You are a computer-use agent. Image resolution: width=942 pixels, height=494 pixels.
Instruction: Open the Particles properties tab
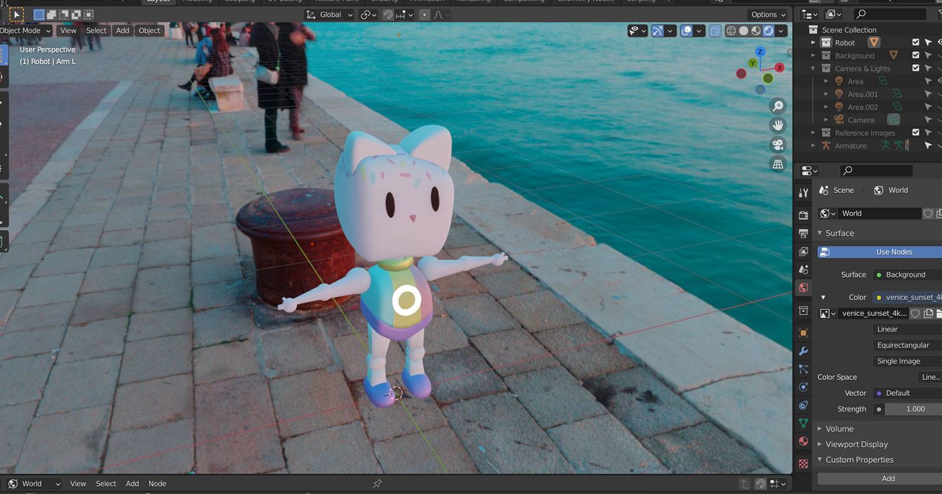pyautogui.click(x=803, y=369)
